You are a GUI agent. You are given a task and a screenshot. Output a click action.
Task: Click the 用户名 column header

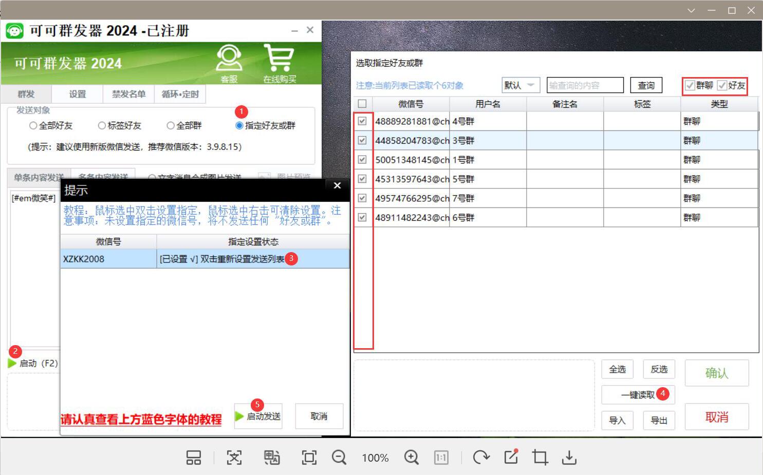point(488,104)
